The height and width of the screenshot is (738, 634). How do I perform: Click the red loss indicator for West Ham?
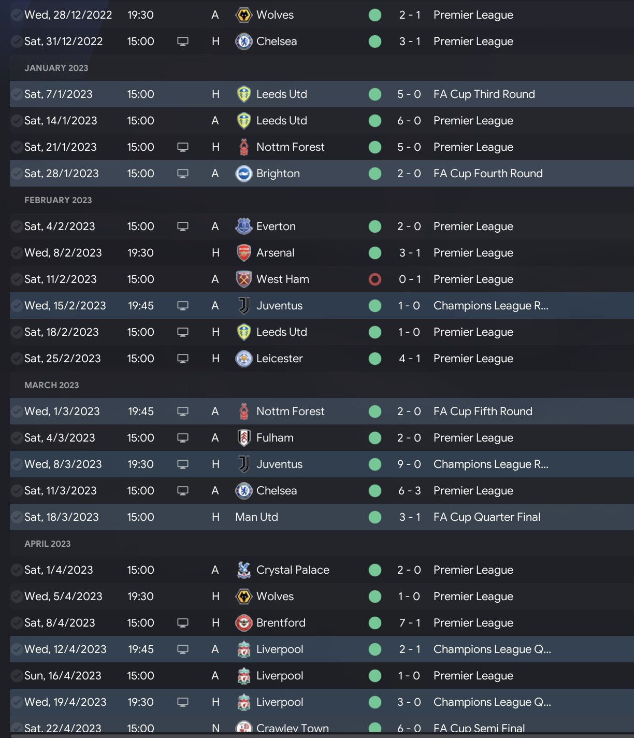coord(375,279)
